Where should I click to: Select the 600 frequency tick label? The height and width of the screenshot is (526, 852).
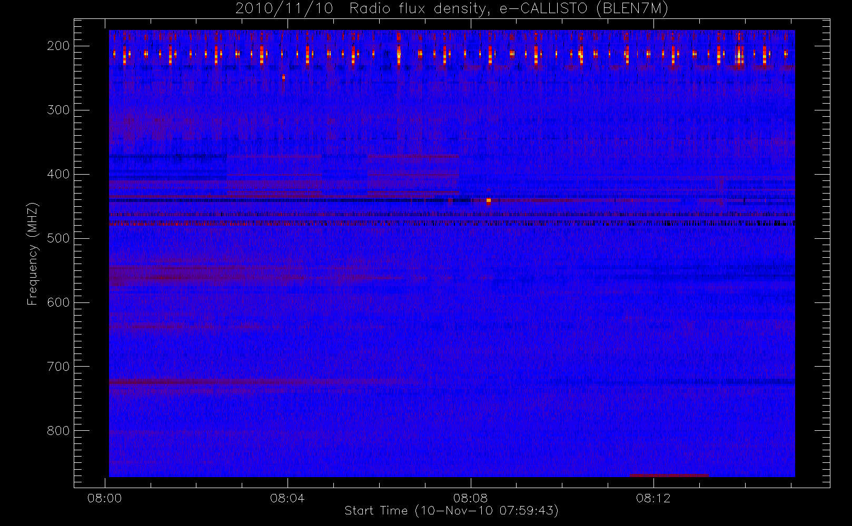pos(58,302)
